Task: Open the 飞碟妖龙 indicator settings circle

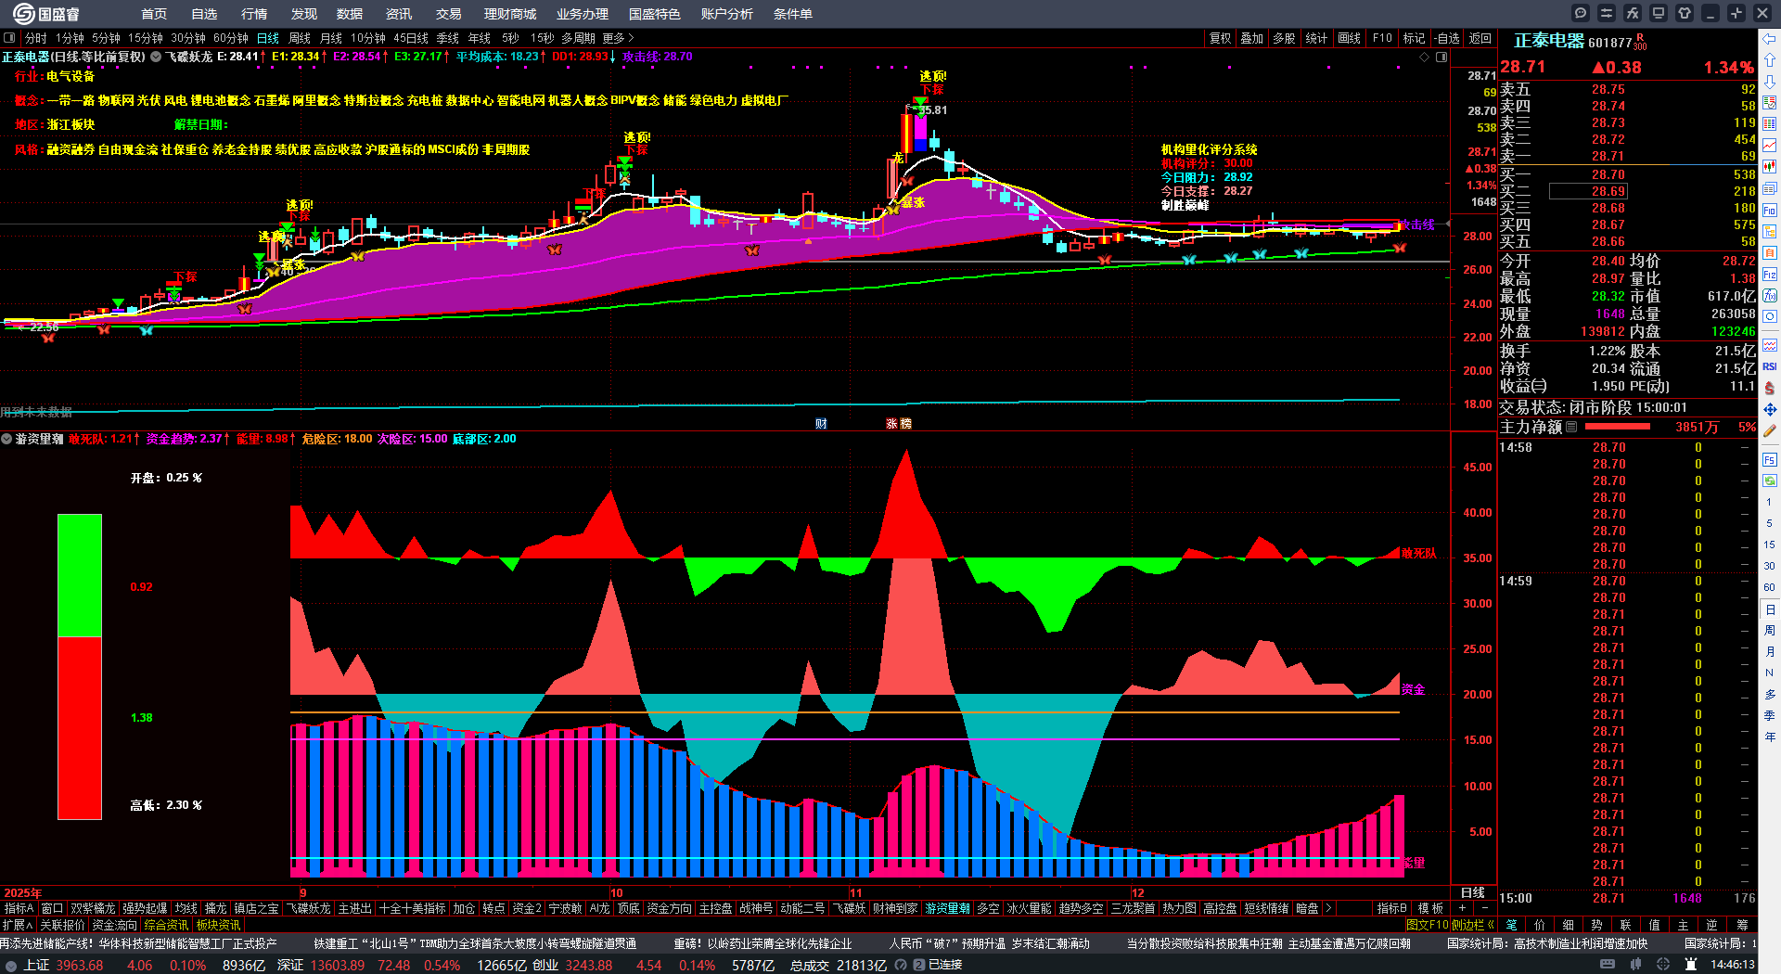Action: 157,57
